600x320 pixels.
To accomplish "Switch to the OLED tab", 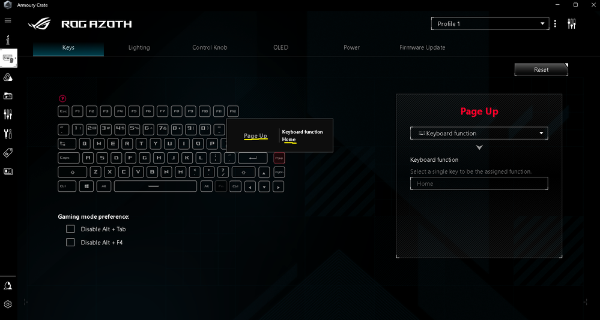I will click(x=280, y=48).
